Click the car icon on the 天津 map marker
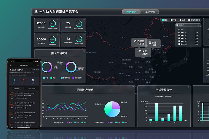209x139 pixels. 150,42
